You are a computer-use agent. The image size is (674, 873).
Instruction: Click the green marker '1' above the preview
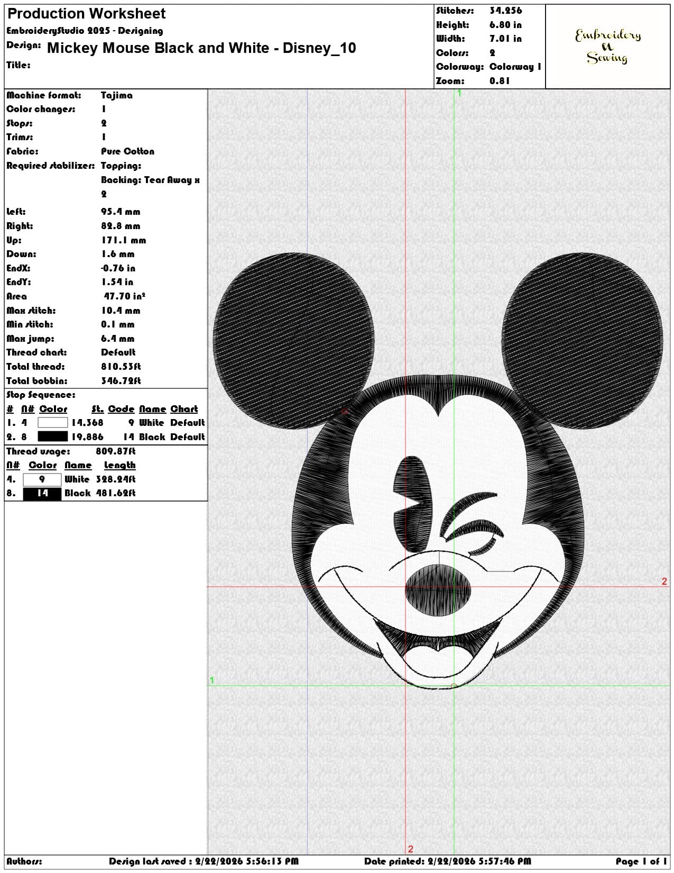tap(459, 93)
